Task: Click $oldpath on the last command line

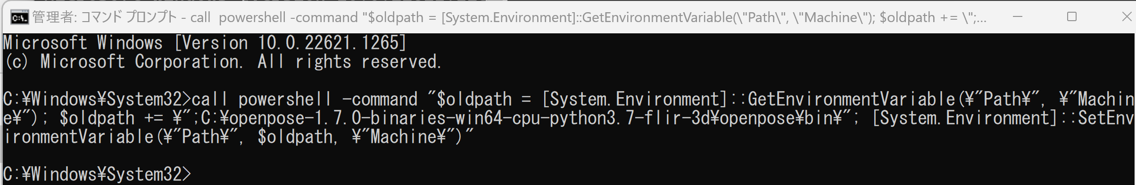Action: pos(295,137)
